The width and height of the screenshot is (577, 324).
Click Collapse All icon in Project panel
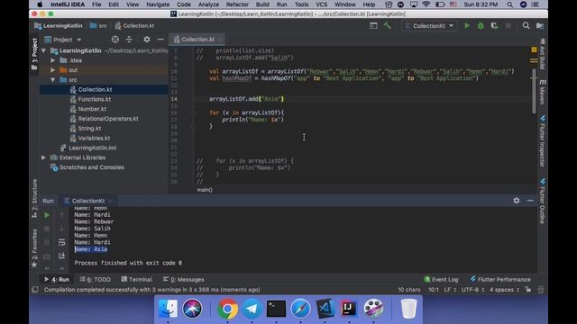[x=129, y=40]
